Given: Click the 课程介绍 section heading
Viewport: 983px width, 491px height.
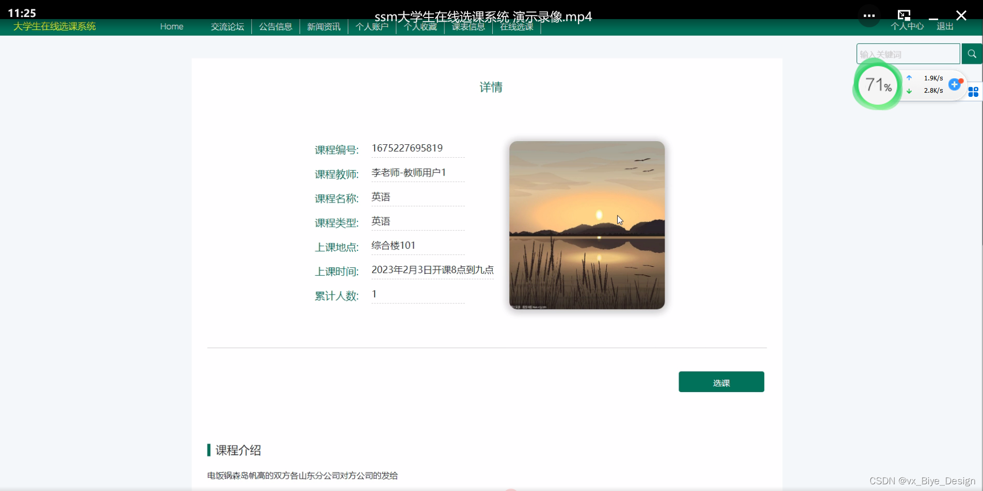Looking at the screenshot, I should 238,450.
